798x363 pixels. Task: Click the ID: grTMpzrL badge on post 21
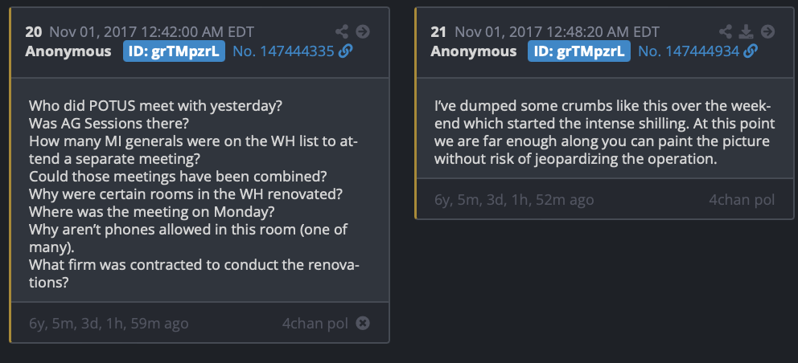(580, 51)
